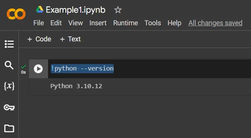251x138 pixels.
Task: Open the Files folder panel
Action: coord(9,128)
